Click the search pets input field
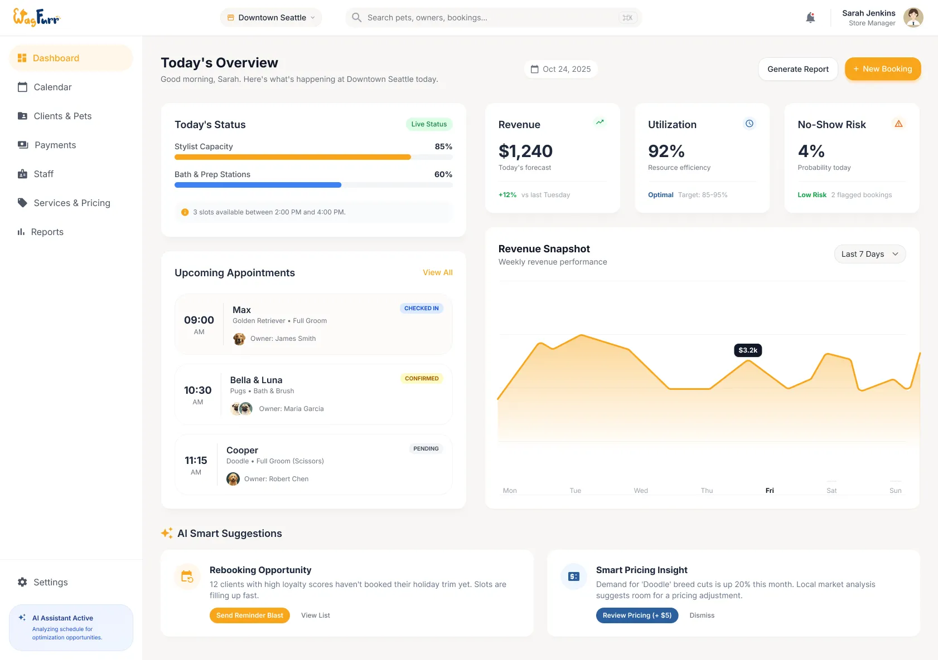 [493, 17]
